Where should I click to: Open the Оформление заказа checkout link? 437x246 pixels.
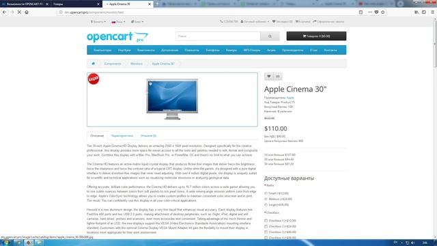click(x=328, y=21)
